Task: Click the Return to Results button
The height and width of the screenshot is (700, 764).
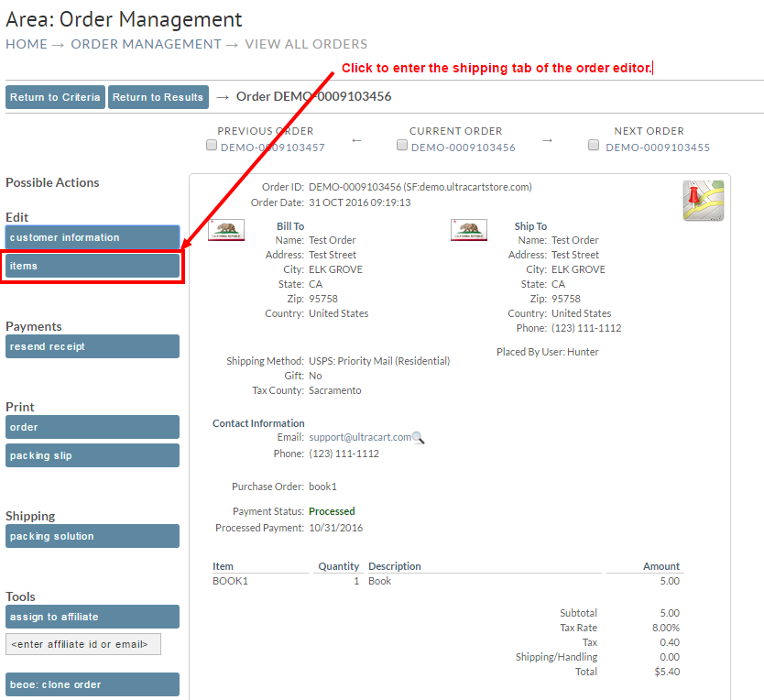Action: pos(158,97)
